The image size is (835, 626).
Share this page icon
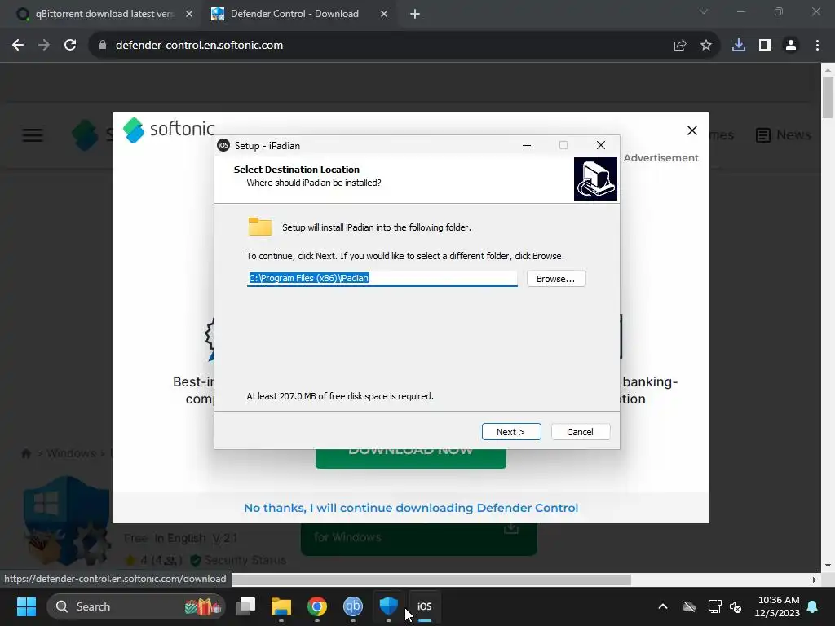pyautogui.click(x=680, y=46)
